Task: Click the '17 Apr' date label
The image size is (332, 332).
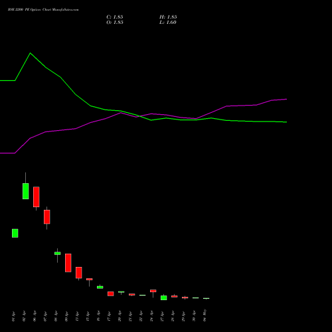Action: tap(109, 316)
